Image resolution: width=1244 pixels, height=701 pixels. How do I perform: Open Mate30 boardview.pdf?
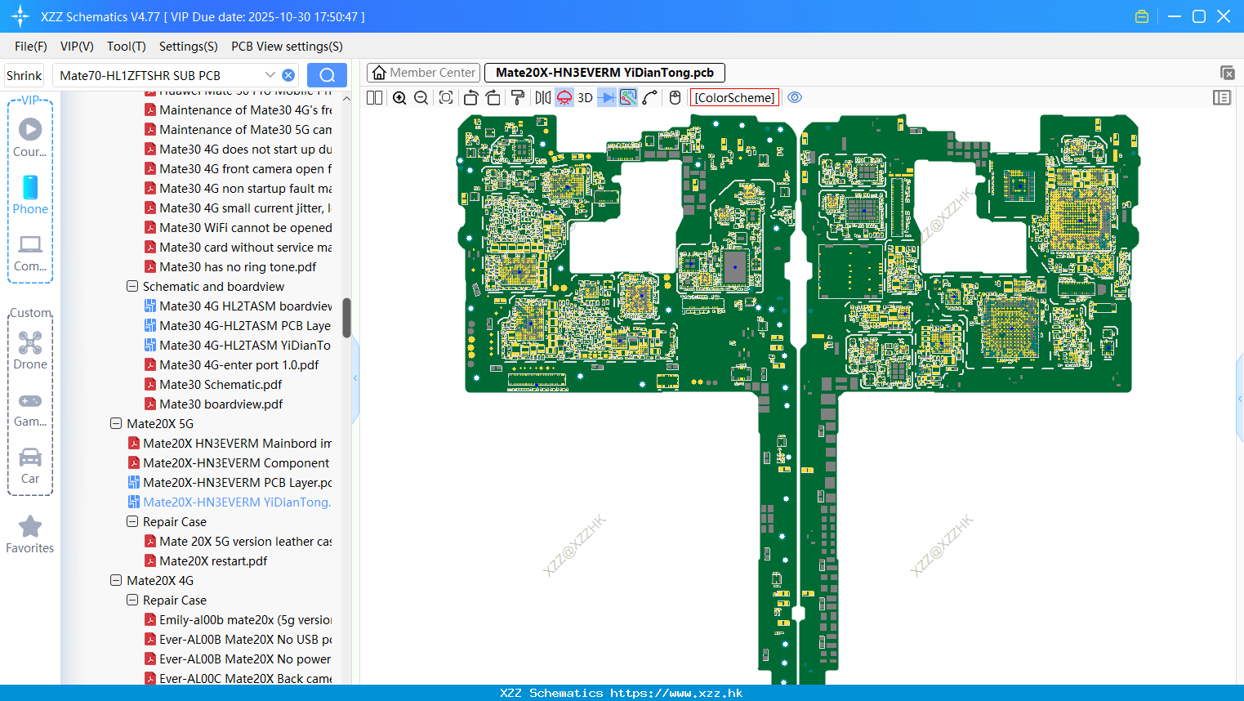213,404
